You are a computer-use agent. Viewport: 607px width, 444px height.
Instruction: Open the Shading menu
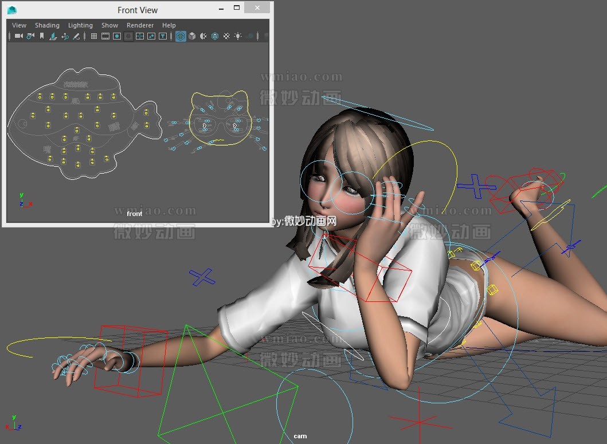click(47, 25)
